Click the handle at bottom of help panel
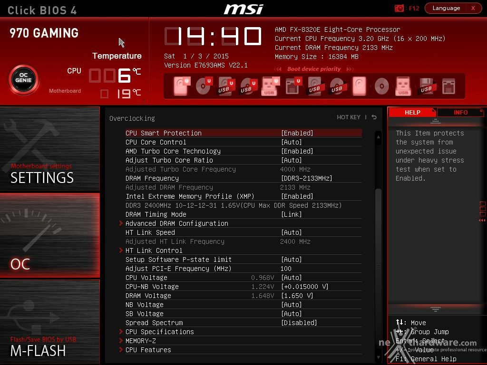 (x=436, y=309)
